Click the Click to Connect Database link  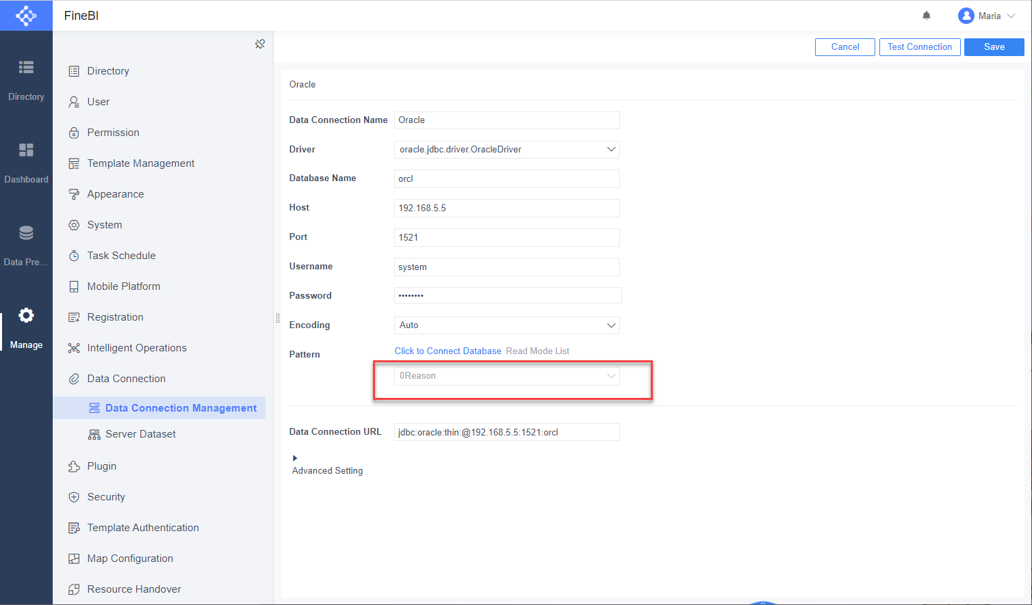click(448, 351)
